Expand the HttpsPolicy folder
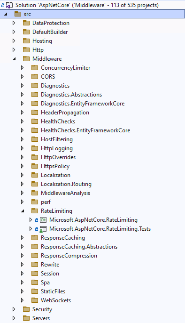This screenshot has height=323, width=185. 22,166
